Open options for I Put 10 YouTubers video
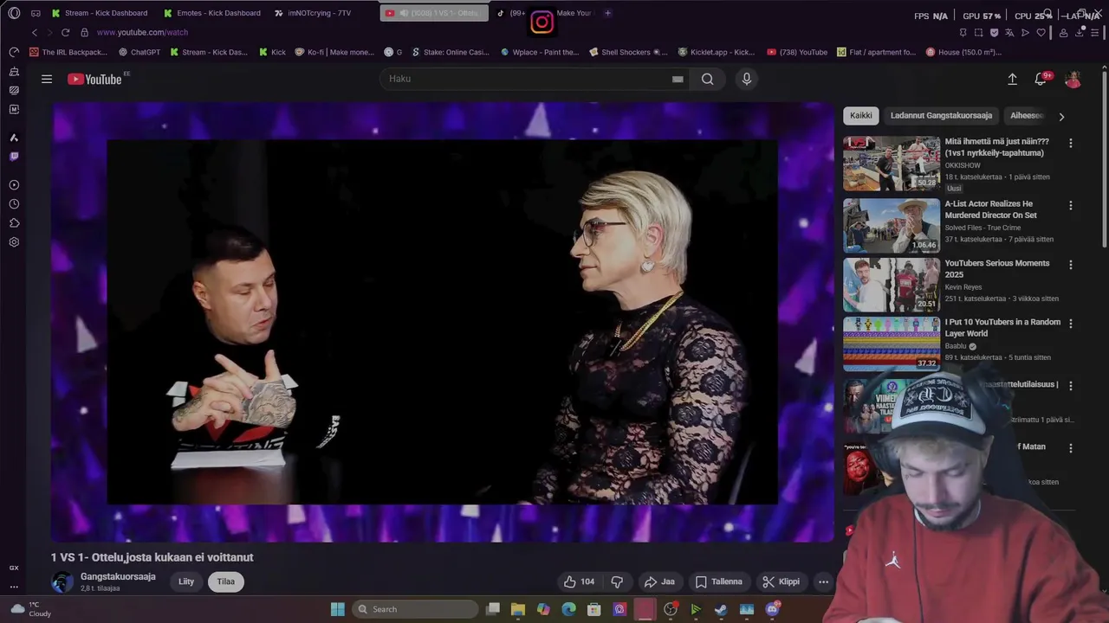 pos(1071,324)
